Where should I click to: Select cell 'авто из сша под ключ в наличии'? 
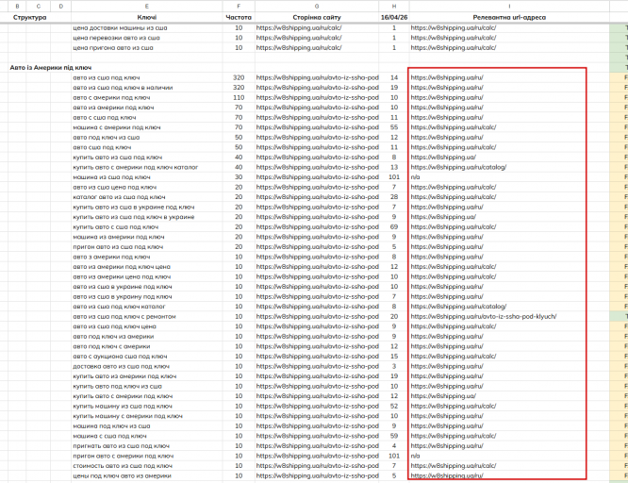point(123,88)
